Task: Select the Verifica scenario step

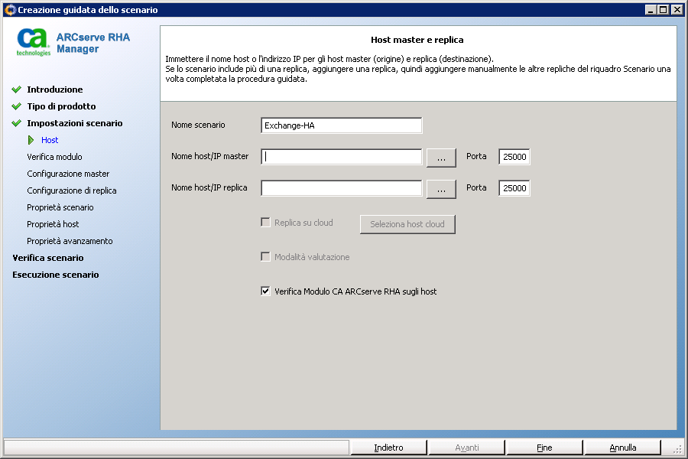Action: 48,258
